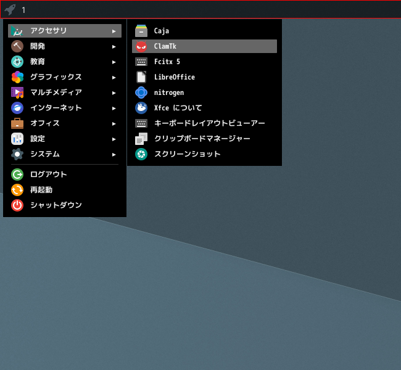Open the アクセサリ menu category
401x370 pixels.
[x=65, y=31]
